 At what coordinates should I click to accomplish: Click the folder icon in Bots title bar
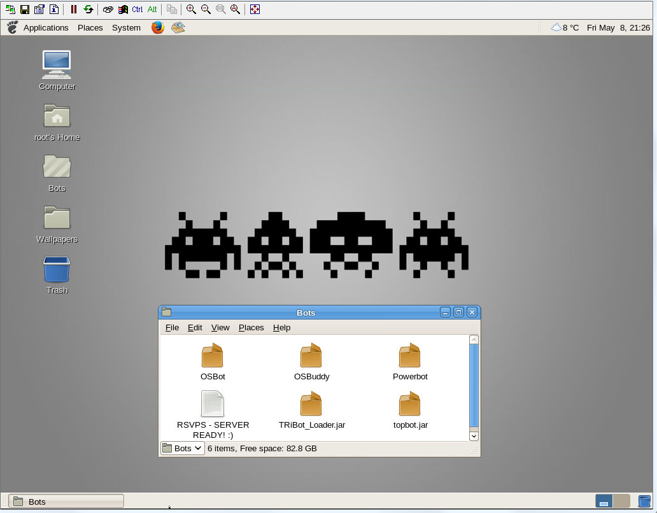[166, 312]
